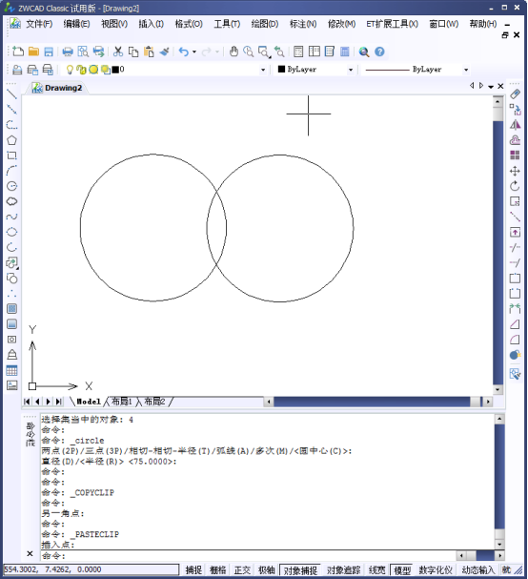The image size is (528, 579).
Task: Click the canvas vertical scrollbar
Action: (x=498, y=246)
